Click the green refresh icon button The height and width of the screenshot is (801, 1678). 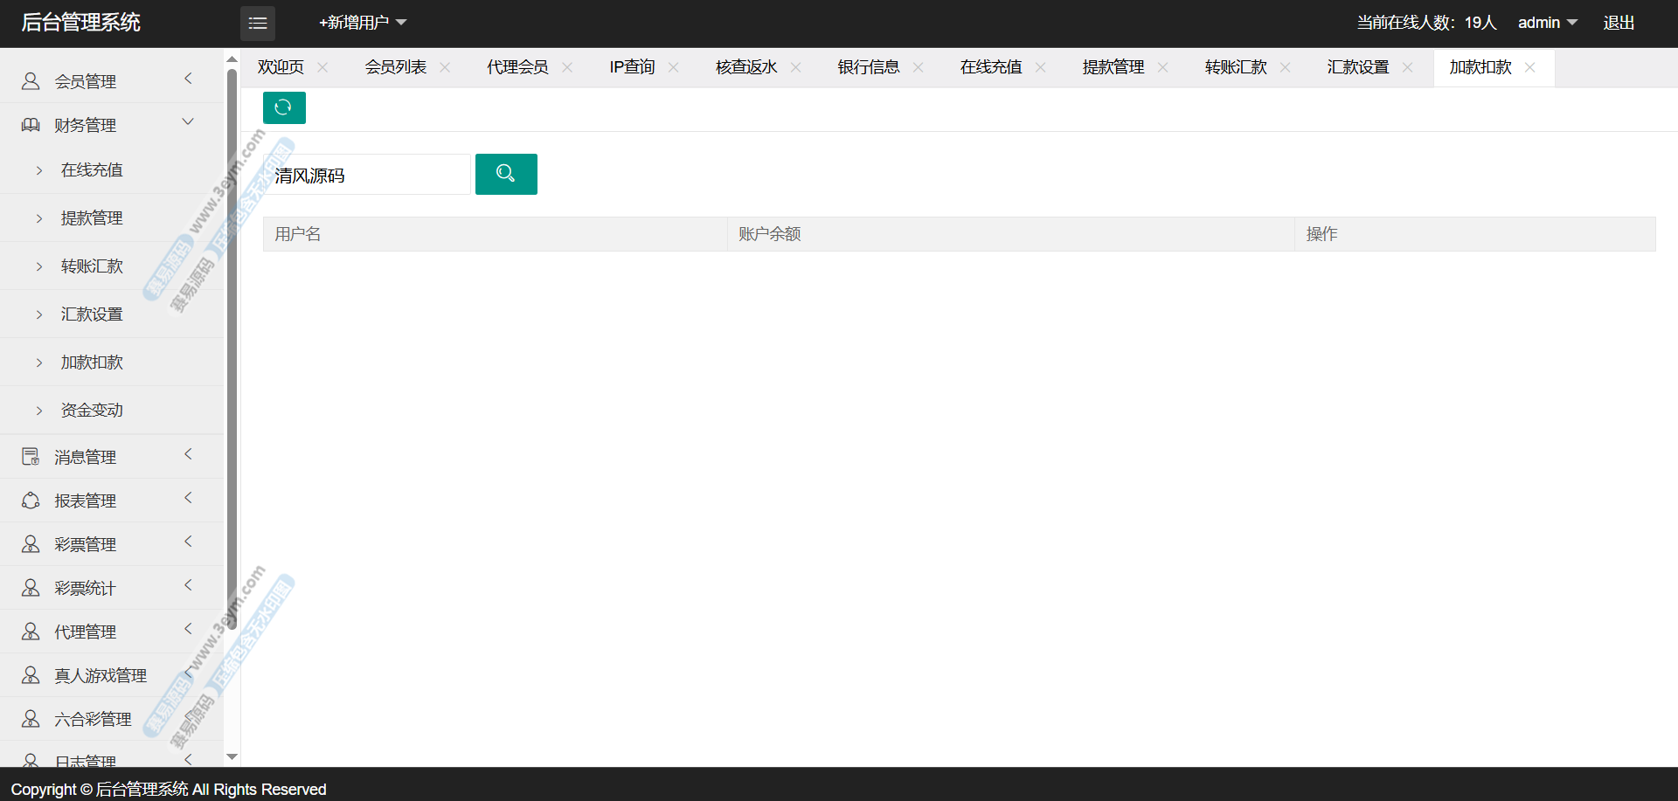pyautogui.click(x=283, y=107)
